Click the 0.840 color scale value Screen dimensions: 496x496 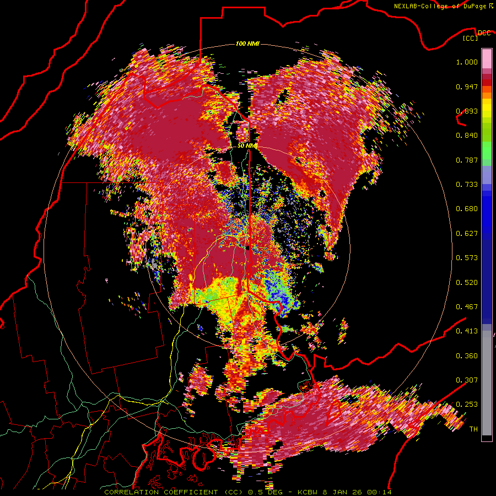click(467, 136)
